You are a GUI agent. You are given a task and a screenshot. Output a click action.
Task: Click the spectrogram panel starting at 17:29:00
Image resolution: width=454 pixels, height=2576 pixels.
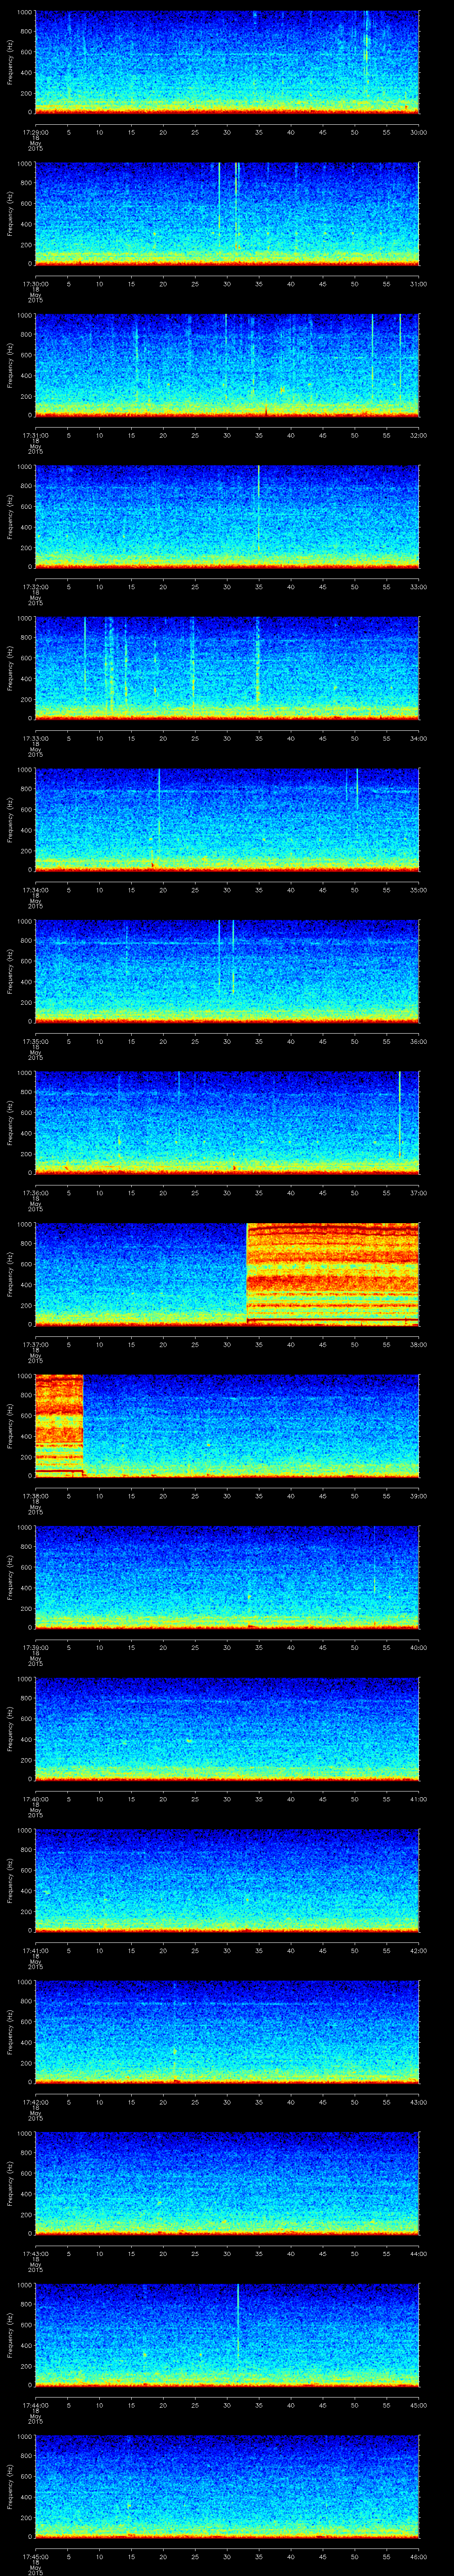pos(227,62)
